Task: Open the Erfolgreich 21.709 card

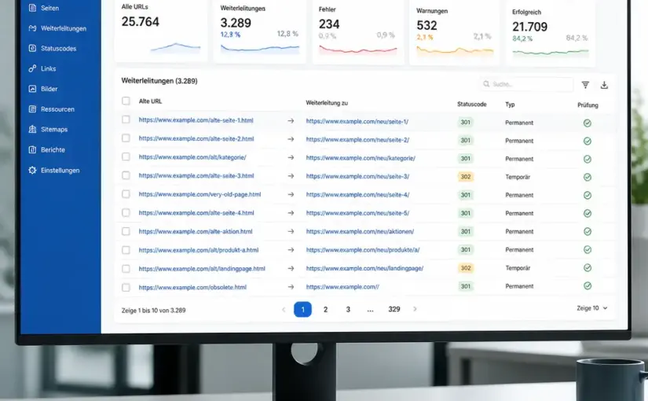Action: coord(551,34)
